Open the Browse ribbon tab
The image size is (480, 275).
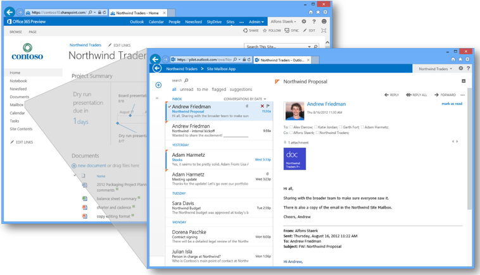[x=16, y=32]
